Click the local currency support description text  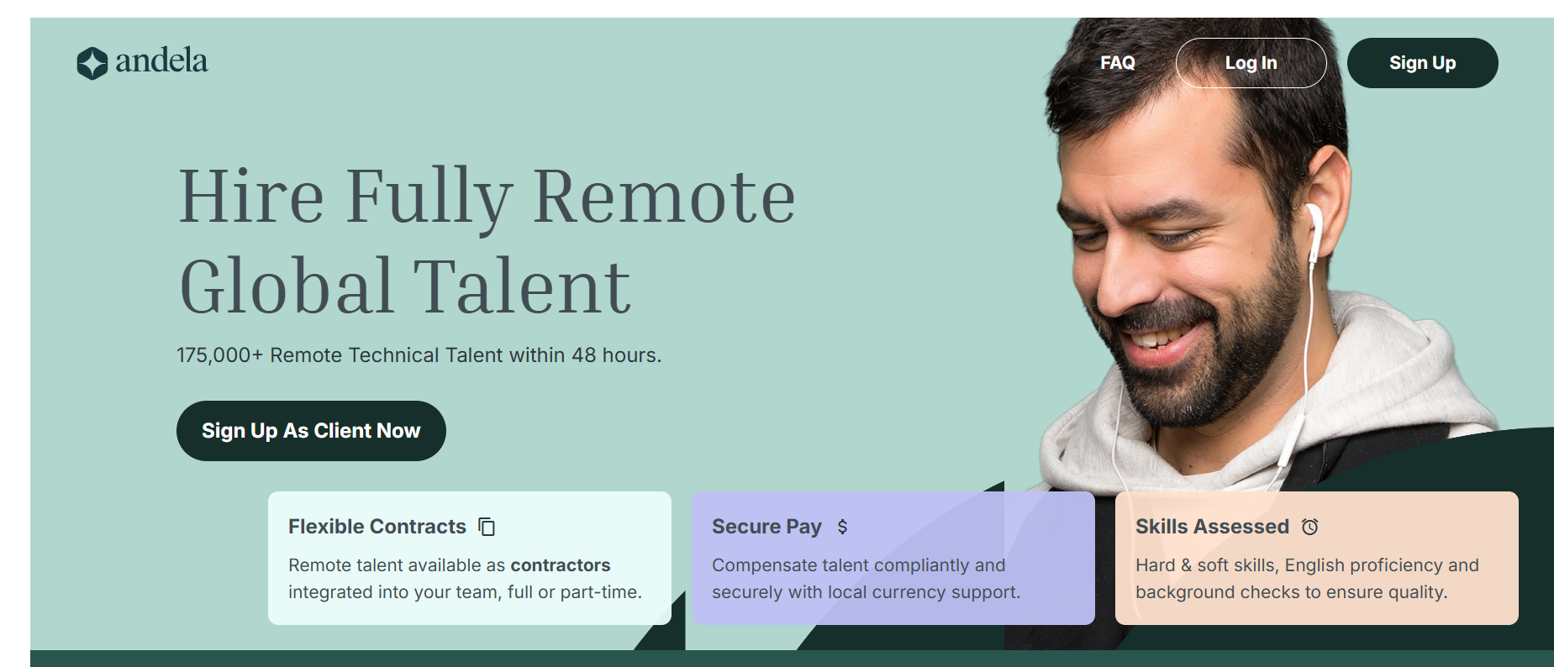coord(866,592)
